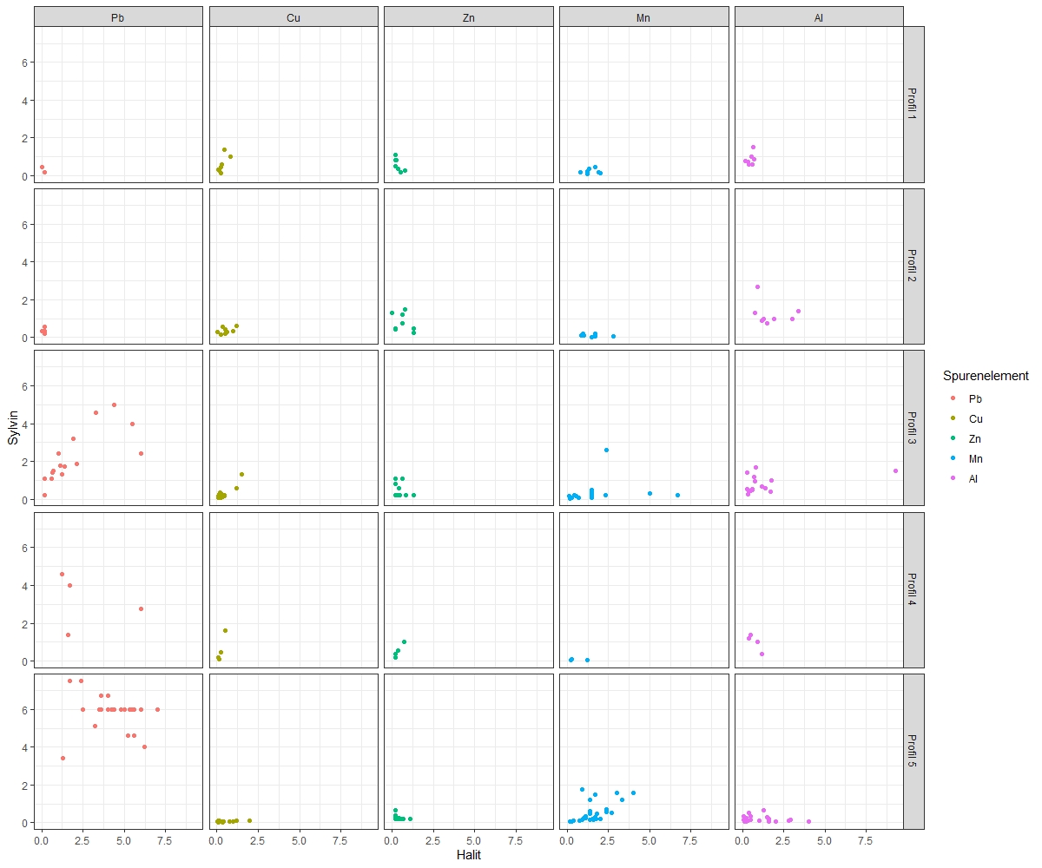1042x868 pixels.
Task: Click the olive Cu legend dot
Action: (x=953, y=418)
